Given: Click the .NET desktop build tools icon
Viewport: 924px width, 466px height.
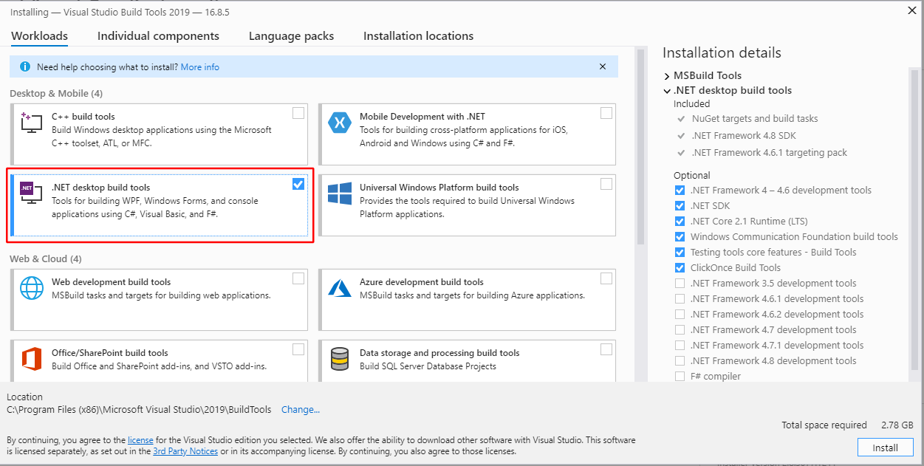Looking at the screenshot, I should pos(31,194).
